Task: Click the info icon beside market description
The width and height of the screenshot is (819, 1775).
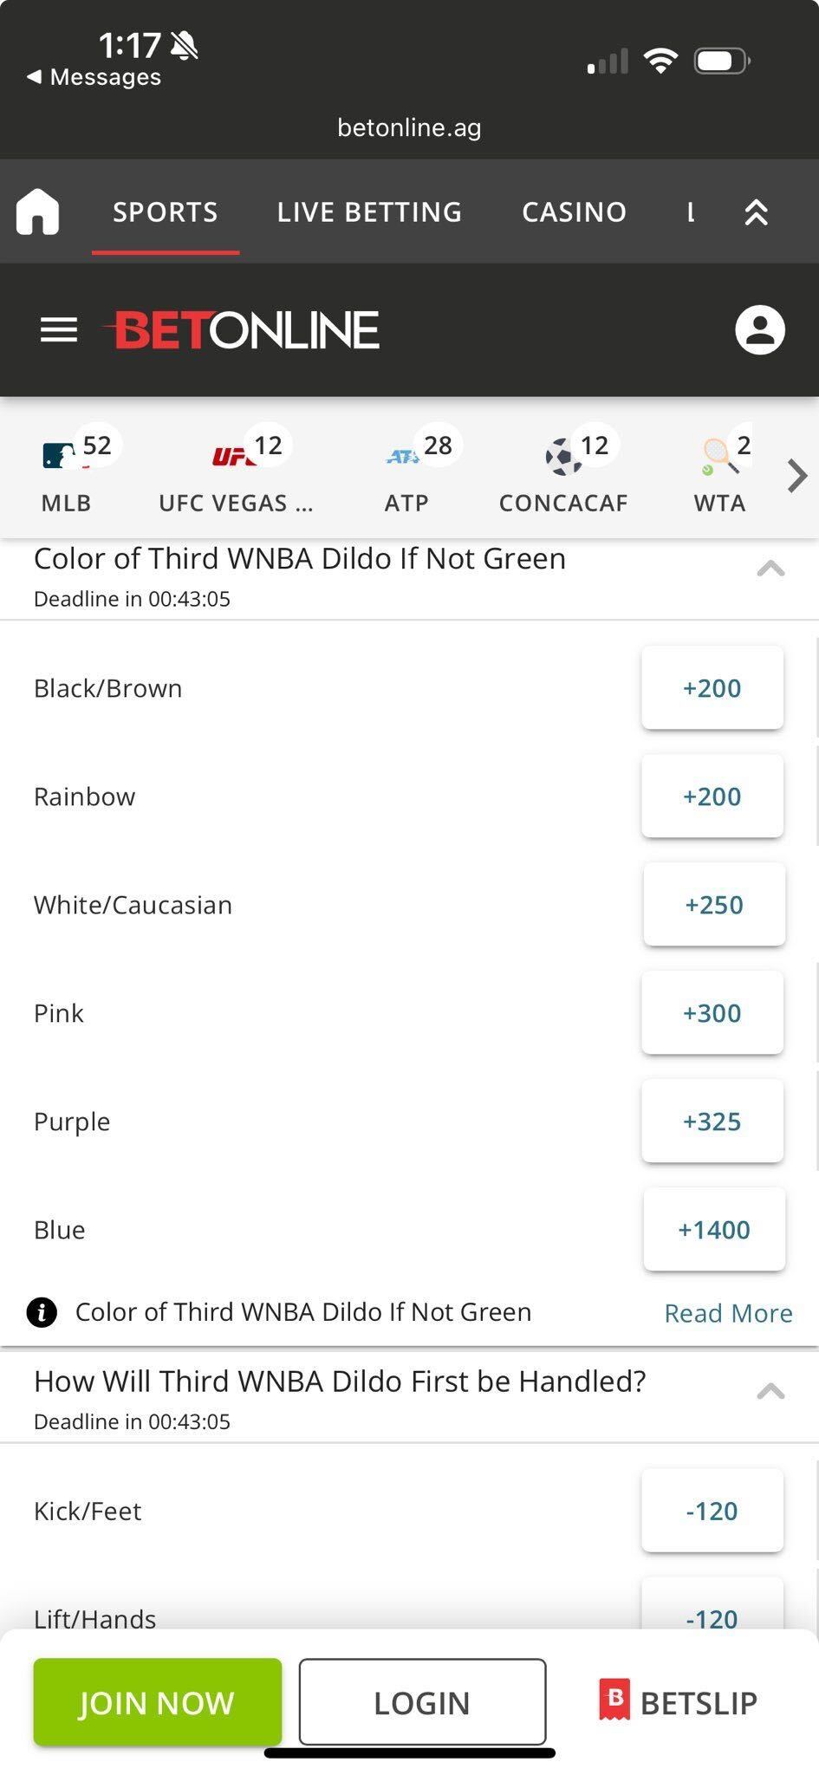Action: point(42,1312)
